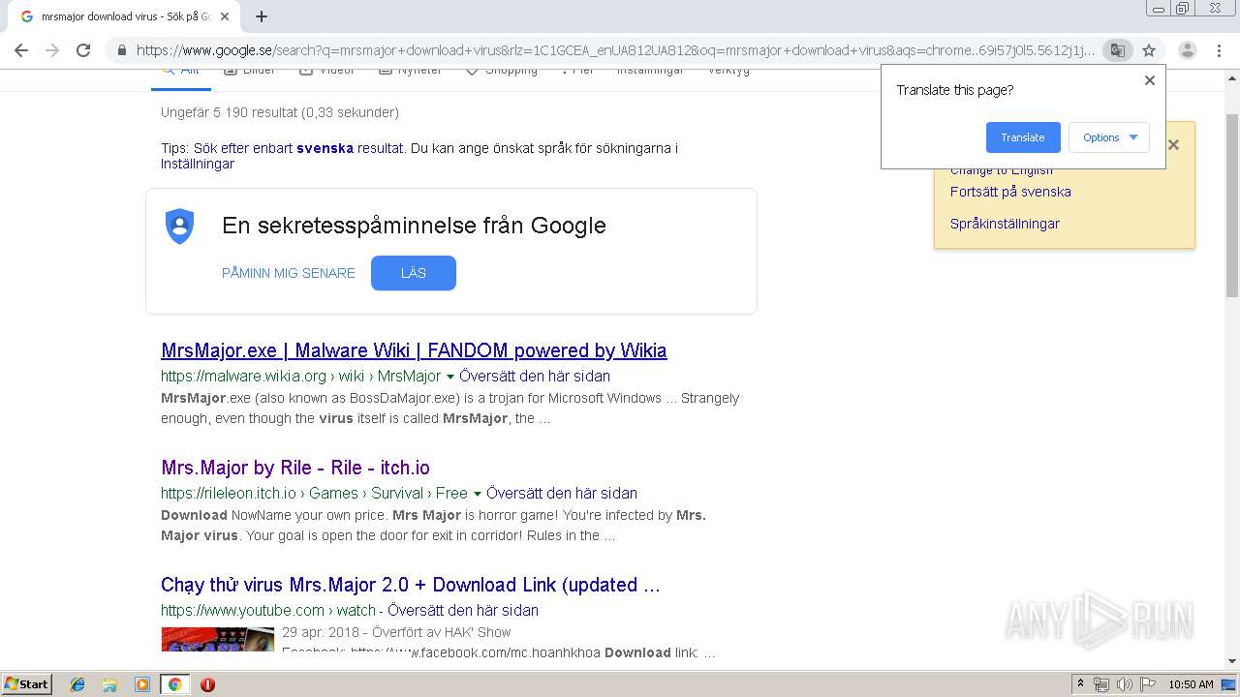Image resolution: width=1240 pixels, height=697 pixels.
Task: Click the address bar URL field
Action: click(615, 50)
